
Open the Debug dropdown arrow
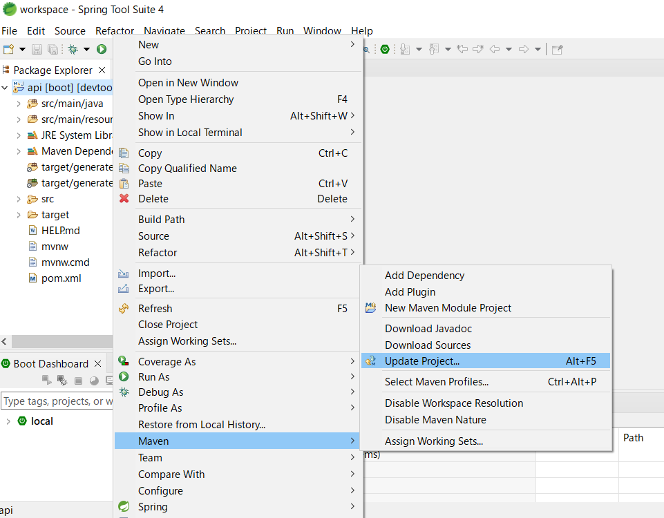coord(87,50)
